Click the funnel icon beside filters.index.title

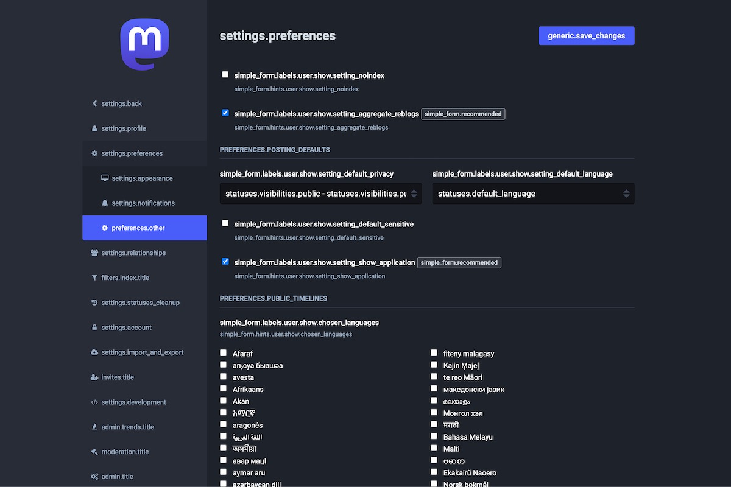94,278
